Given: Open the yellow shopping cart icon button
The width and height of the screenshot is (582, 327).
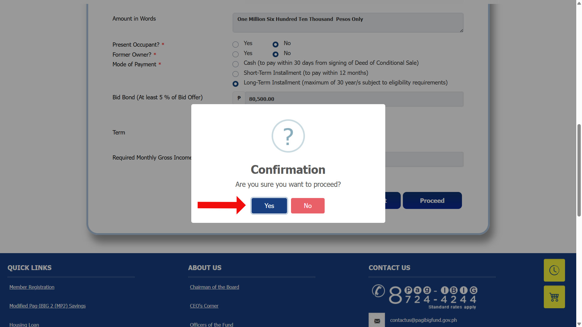Looking at the screenshot, I should point(554,297).
